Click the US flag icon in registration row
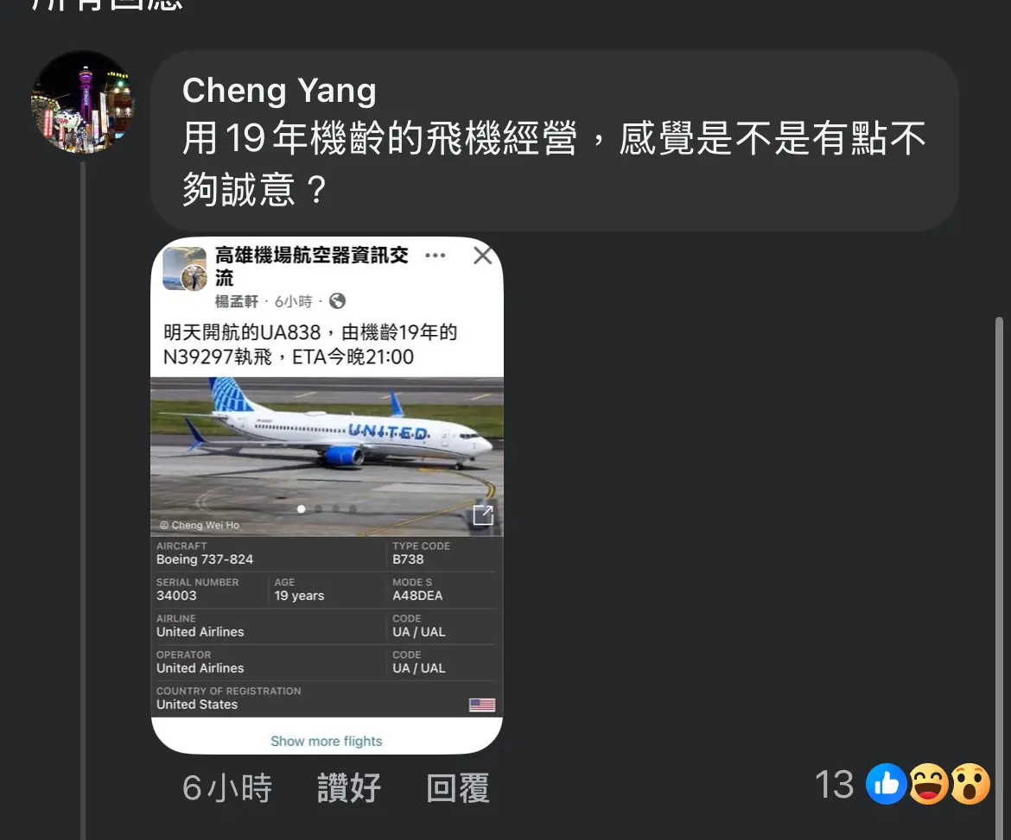 [482, 704]
